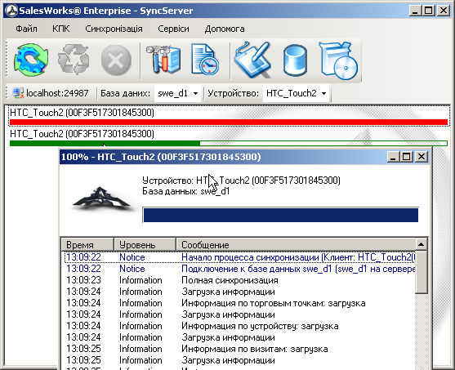The height and width of the screenshot is (370, 455).
Task: Sort log by Сообщение column header
Action: tap(296, 245)
